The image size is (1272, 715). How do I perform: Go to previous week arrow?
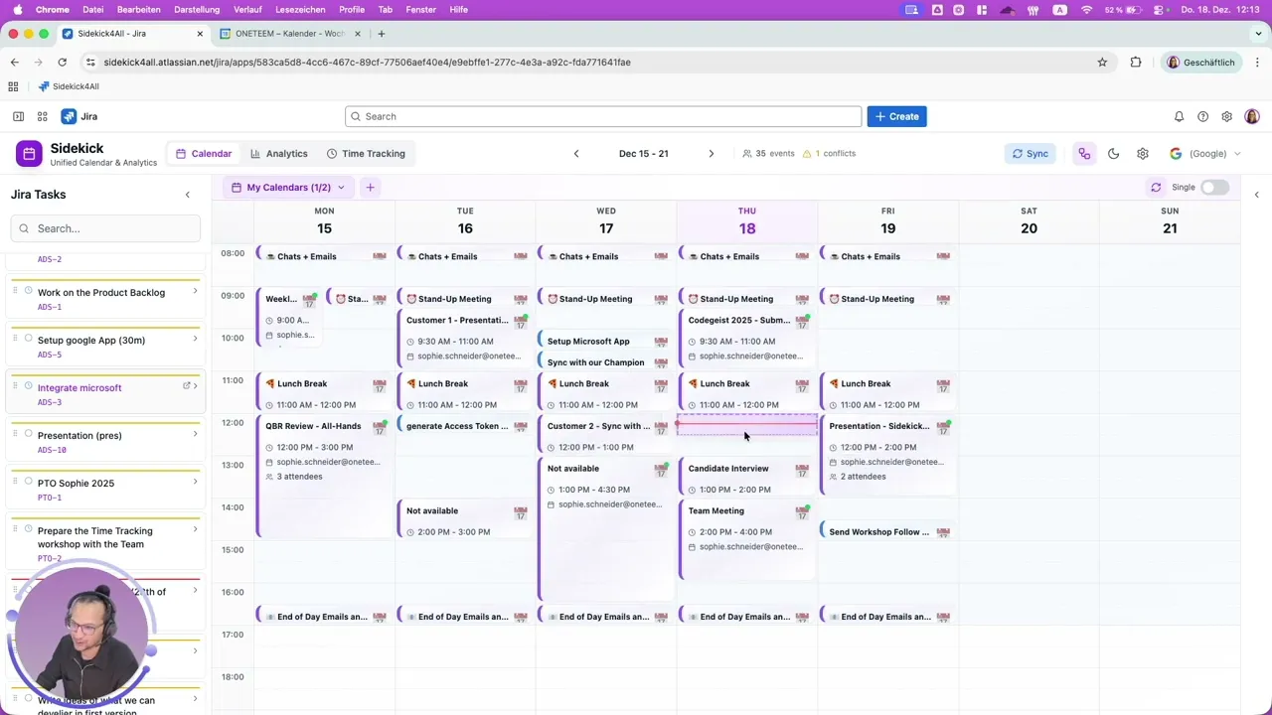pos(576,154)
